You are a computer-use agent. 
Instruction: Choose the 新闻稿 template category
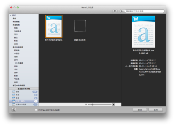17,50
